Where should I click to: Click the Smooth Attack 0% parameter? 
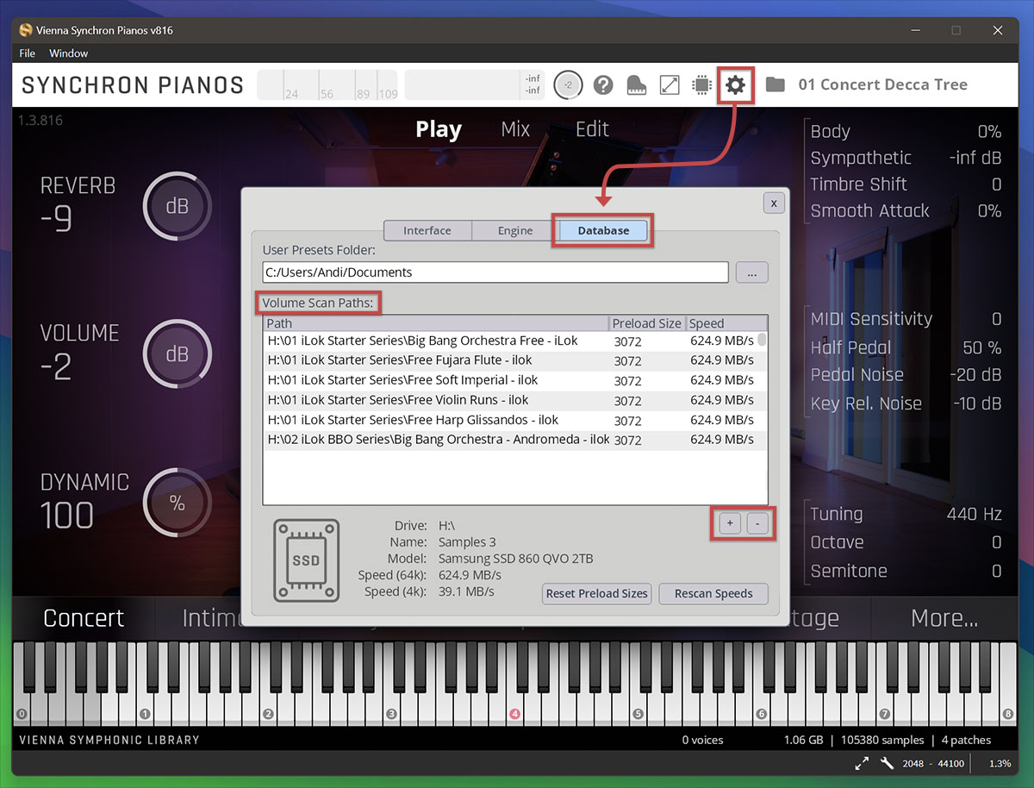(x=906, y=210)
